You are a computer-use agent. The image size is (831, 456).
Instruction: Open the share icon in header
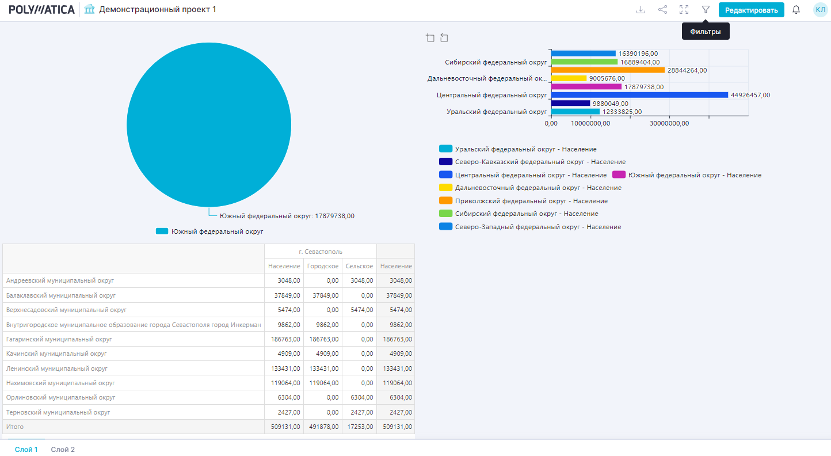coord(662,10)
